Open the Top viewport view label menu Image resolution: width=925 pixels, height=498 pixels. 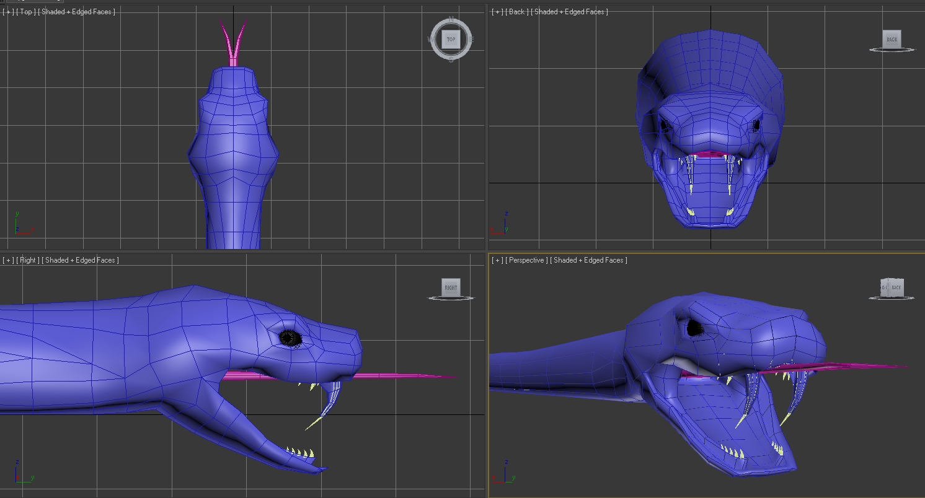pos(27,12)
